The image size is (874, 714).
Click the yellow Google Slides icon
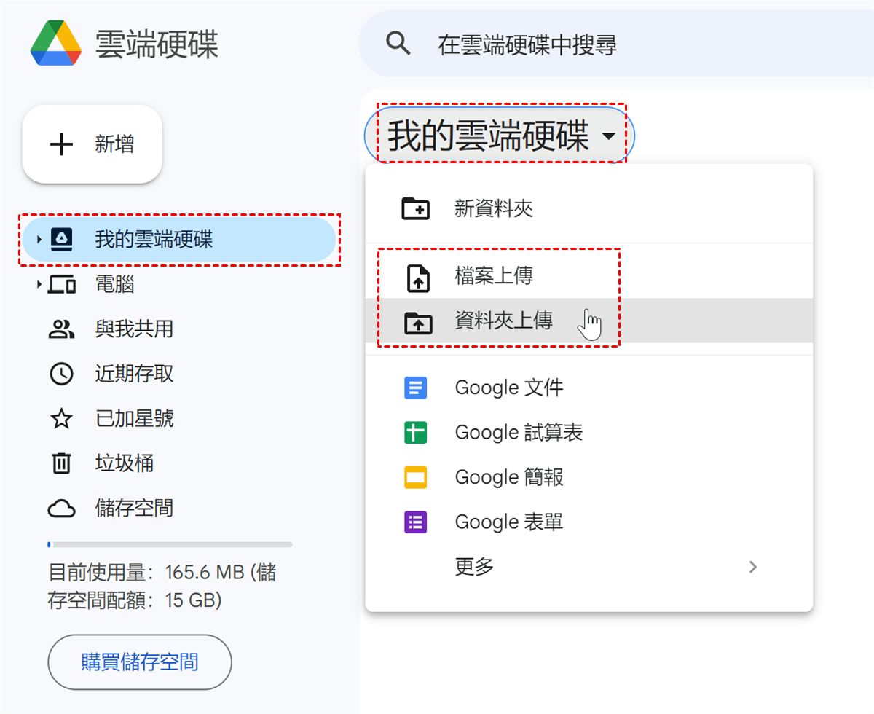[x=416, y=478]
